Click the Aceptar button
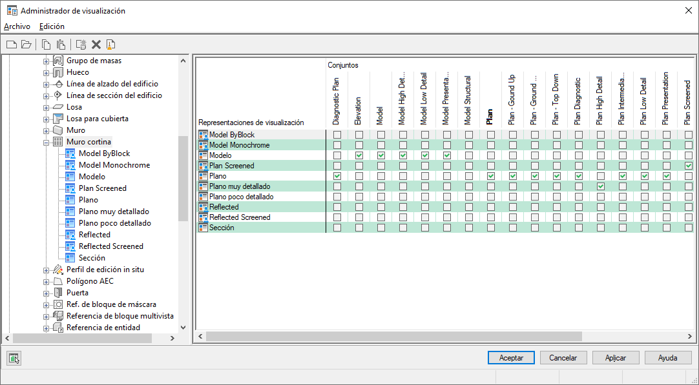Image resolution: width=699 pixels, height=385 pixels. click(511, 357)
